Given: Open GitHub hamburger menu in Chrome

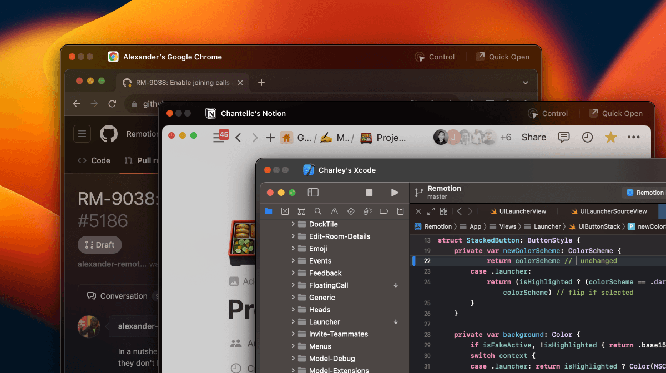Looking at the screenshot, I should (82, 134).
